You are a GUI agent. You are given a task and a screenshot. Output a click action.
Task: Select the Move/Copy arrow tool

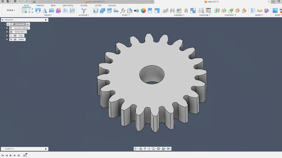137,11
